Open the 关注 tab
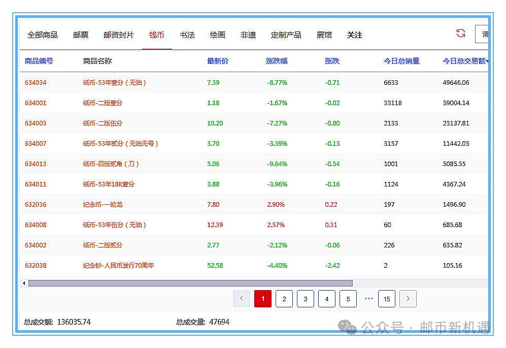The width and height of the screenshot is (506, 348). point(355,35)
